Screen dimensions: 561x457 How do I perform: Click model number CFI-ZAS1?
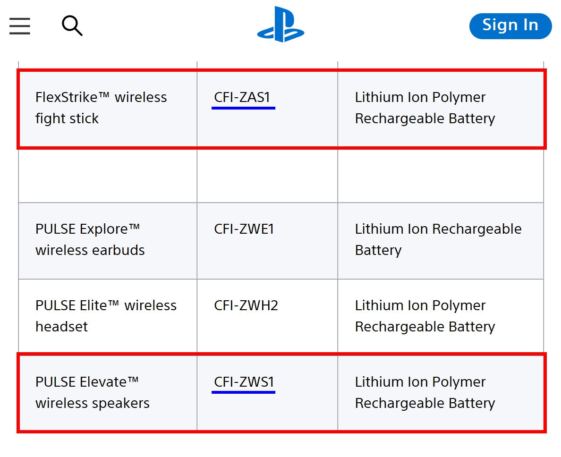point(242,97)
